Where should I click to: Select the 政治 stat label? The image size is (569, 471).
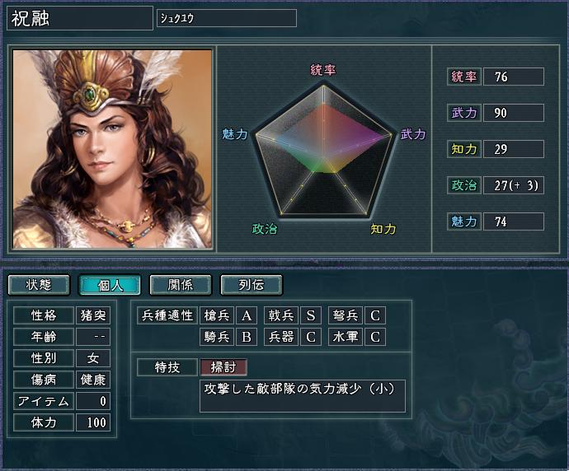click(464, 185)
